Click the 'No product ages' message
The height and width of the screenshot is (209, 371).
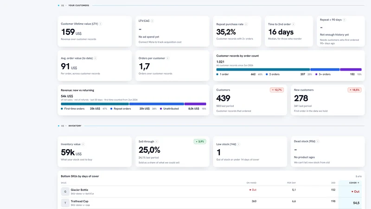click(x=304, y=157)
